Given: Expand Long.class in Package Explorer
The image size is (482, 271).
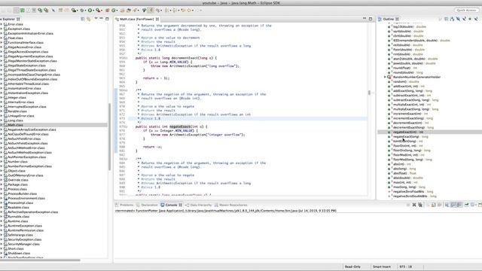Looking at the screenshot, I should [2, 120].
